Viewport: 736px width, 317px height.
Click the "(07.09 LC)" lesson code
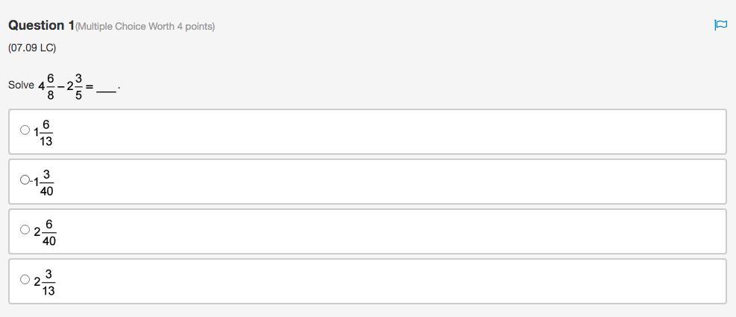point(32,48)
